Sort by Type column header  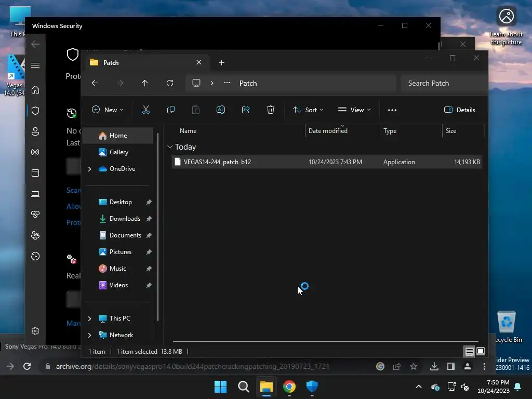[411, 131]
